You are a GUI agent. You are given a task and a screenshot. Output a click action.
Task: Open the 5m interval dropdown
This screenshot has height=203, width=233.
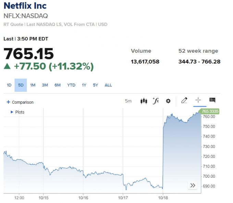128,101
